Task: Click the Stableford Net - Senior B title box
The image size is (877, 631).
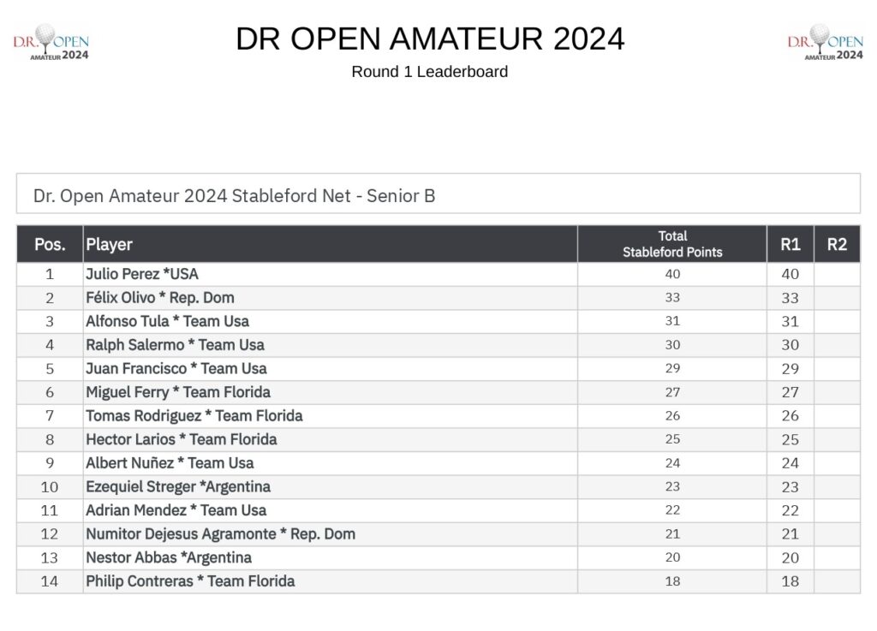Action: coord(438,193)
